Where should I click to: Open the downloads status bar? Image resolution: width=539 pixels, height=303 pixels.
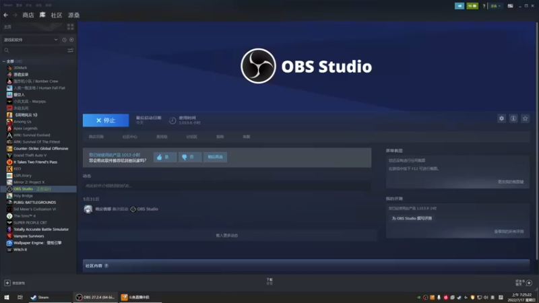269,281
